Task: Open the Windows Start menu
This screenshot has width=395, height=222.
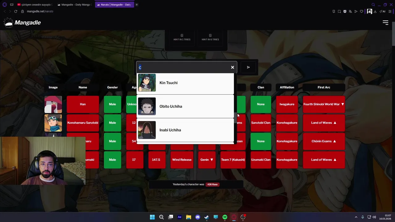Action: point(152,217)
